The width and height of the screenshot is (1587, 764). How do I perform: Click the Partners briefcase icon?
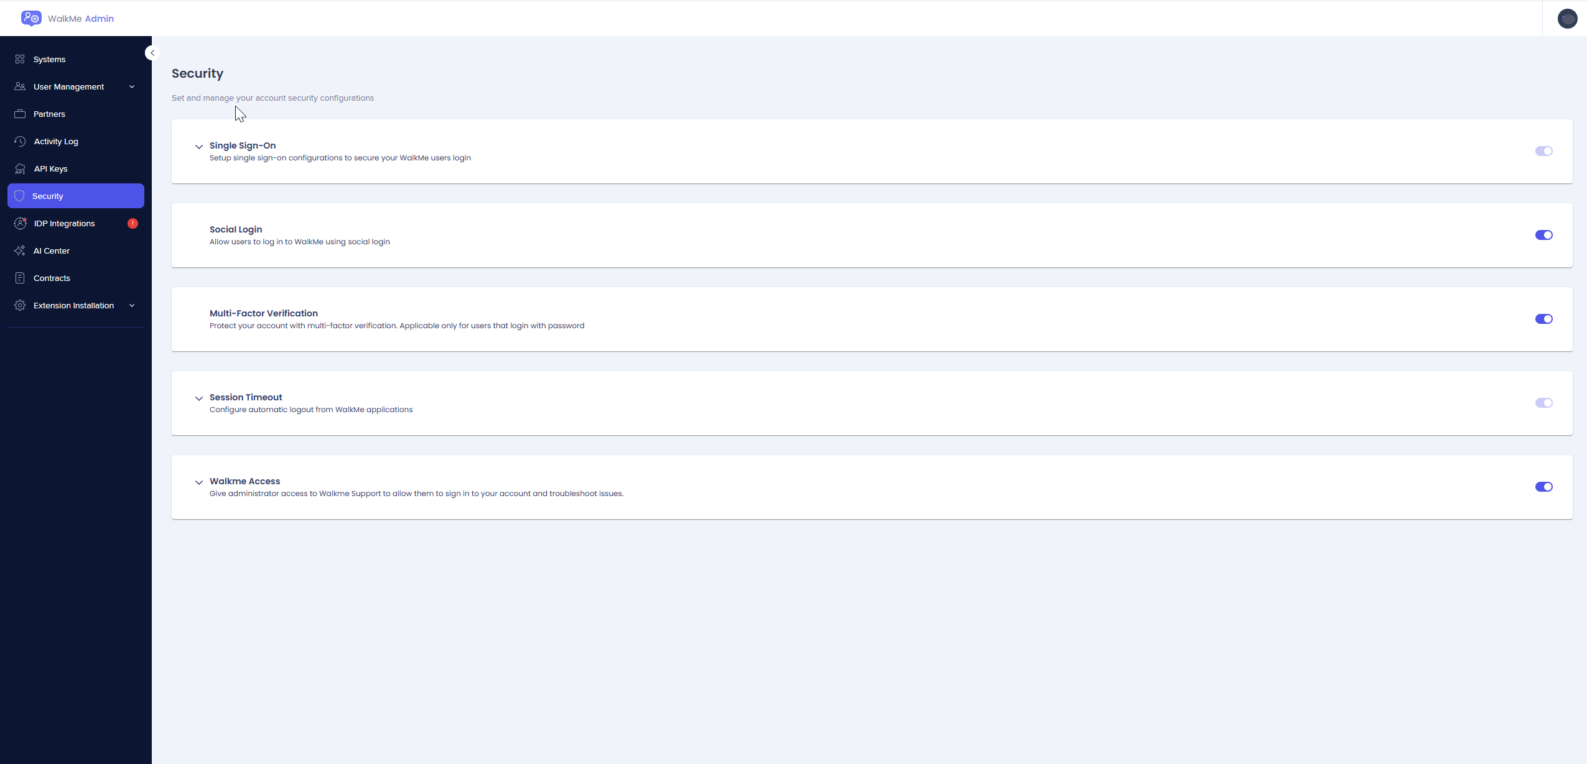20,114
